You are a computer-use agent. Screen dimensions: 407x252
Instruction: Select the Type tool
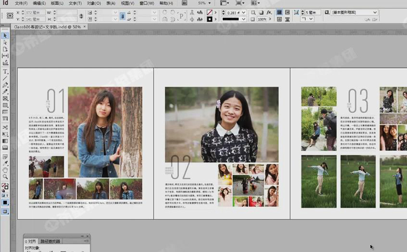[x=5, y=71]
